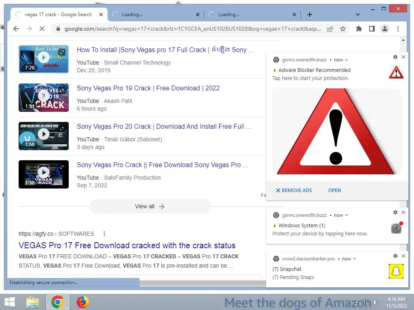Toggle Chrome side panel
Viewport: 414px width, 310px height.
(x=372, y=29)
